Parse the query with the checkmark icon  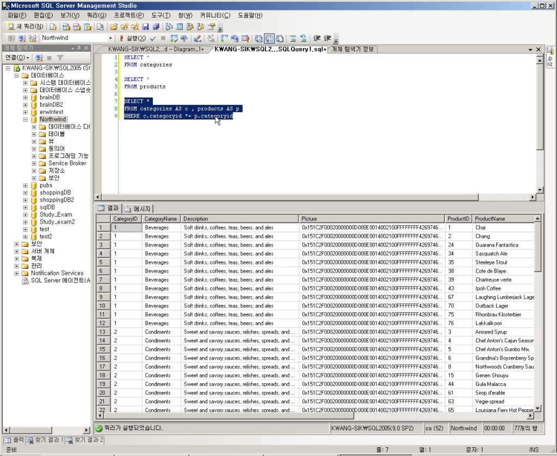[x=153, y=38]
